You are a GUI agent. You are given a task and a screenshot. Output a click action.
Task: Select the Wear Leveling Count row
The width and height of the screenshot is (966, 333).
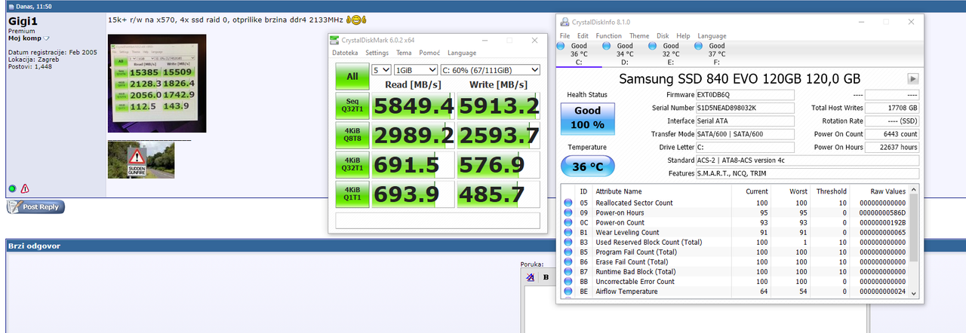[x=734, y=232]
